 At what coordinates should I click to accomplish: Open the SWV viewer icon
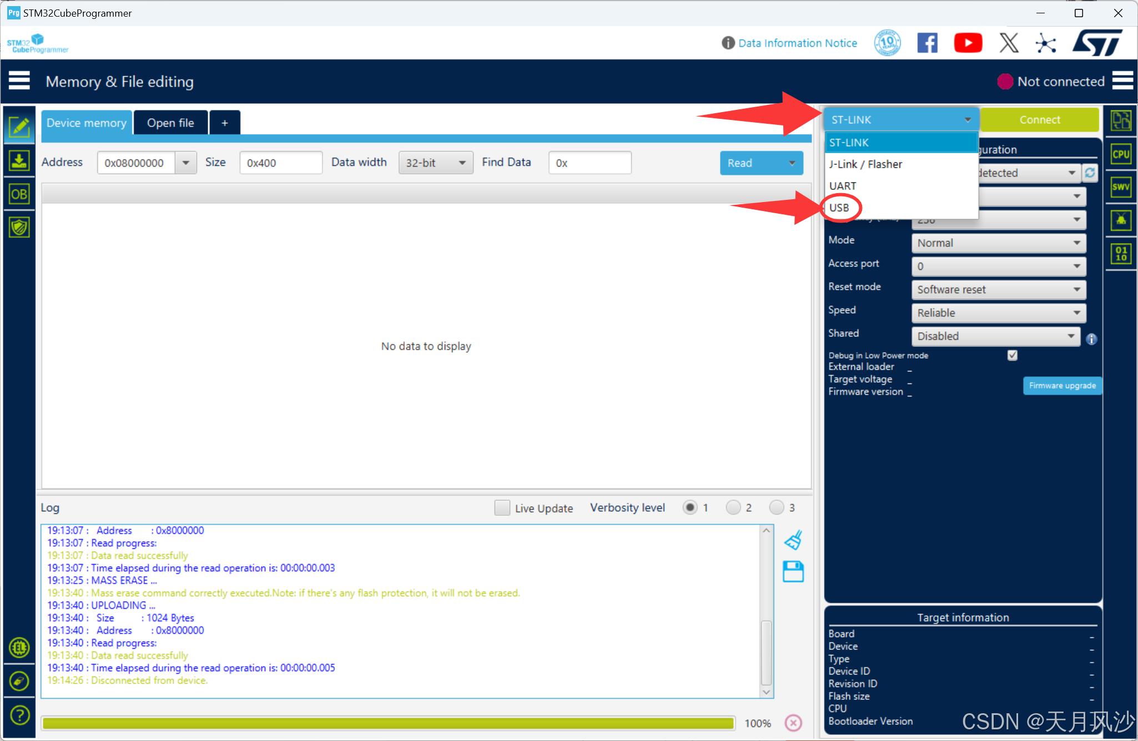1121,187
